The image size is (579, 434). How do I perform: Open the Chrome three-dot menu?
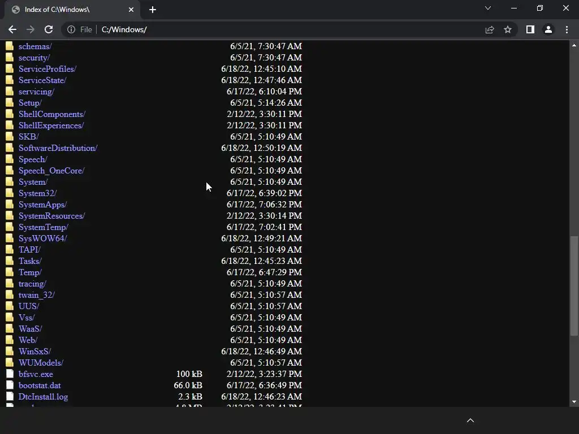point(567,29)
